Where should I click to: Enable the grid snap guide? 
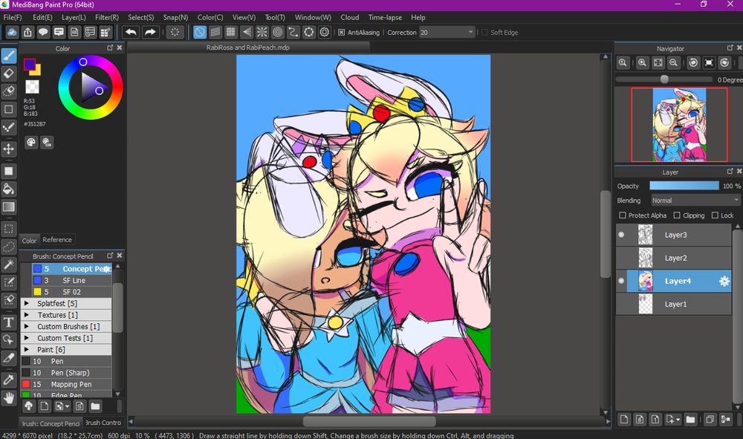point(231,32)
